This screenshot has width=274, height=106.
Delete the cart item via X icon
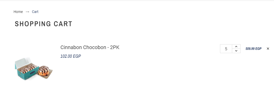[x=268, y=49]
